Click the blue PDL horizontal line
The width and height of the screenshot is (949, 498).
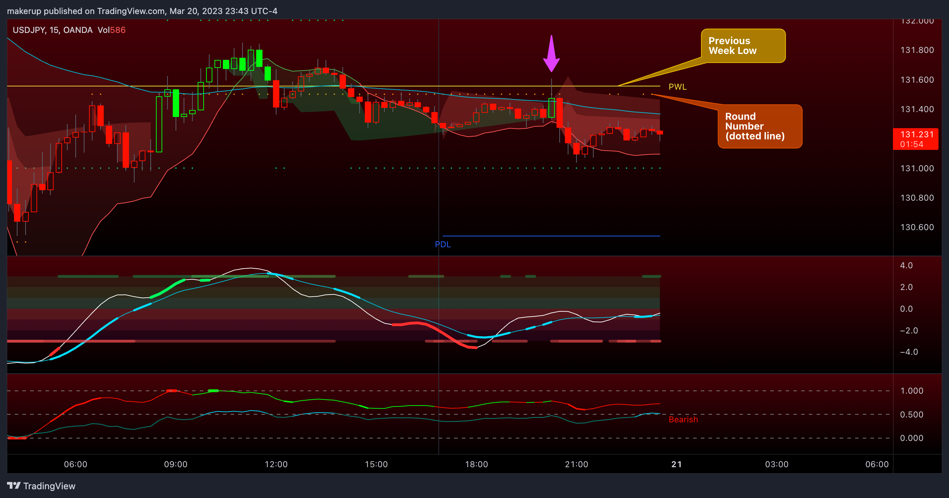pos(551,236)
